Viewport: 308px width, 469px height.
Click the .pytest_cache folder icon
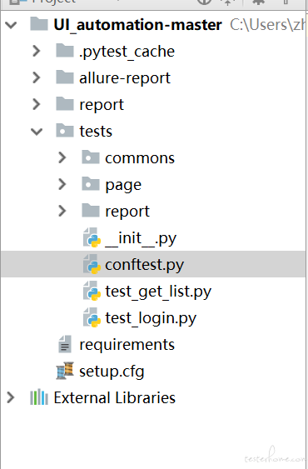pos(65,51)
